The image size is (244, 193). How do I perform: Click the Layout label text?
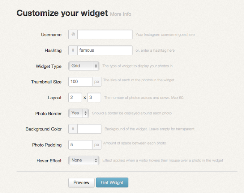click(x=54, y=97)
